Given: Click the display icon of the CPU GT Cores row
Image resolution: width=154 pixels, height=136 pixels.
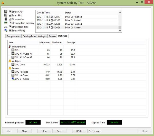Looking at the screenshot, I should [x=13, y=79].
